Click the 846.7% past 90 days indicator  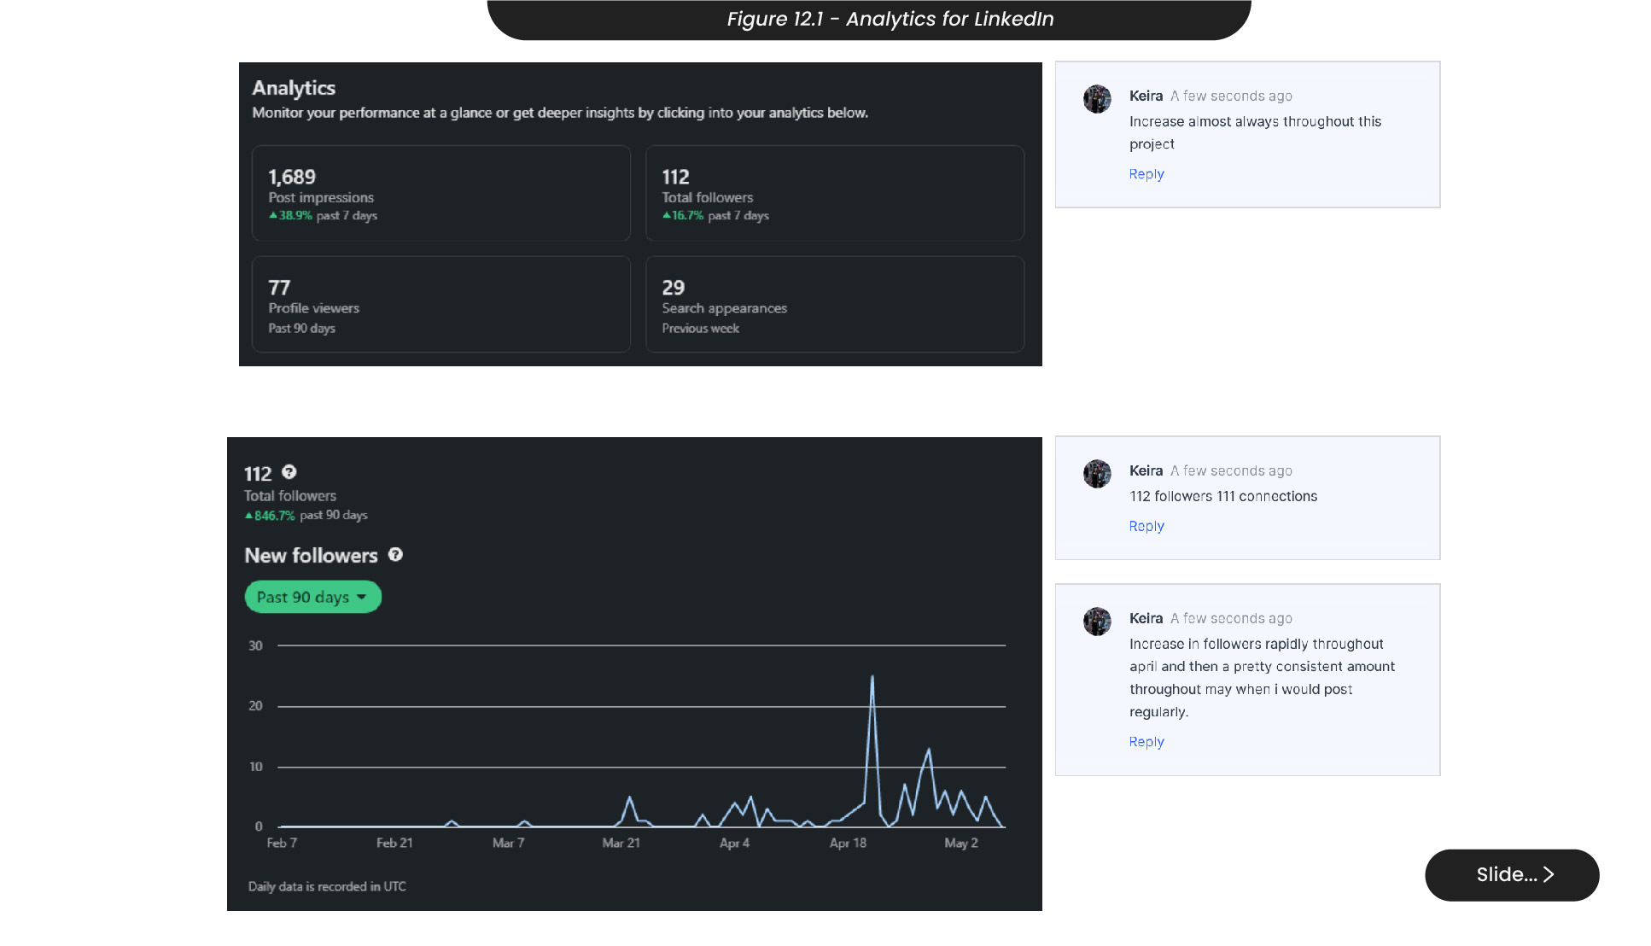coord(306,516)
